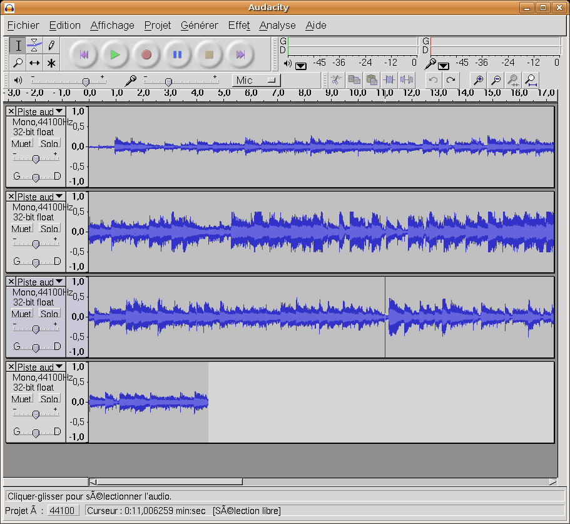Select the Zoom magnifier tool

[x=18, y=63]
